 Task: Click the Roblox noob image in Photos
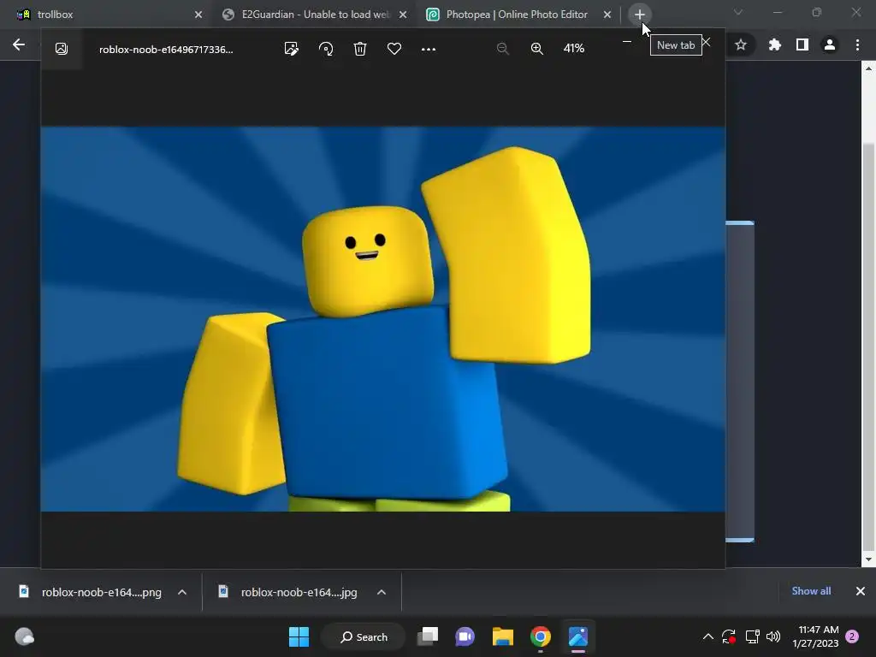click(383, 319)
